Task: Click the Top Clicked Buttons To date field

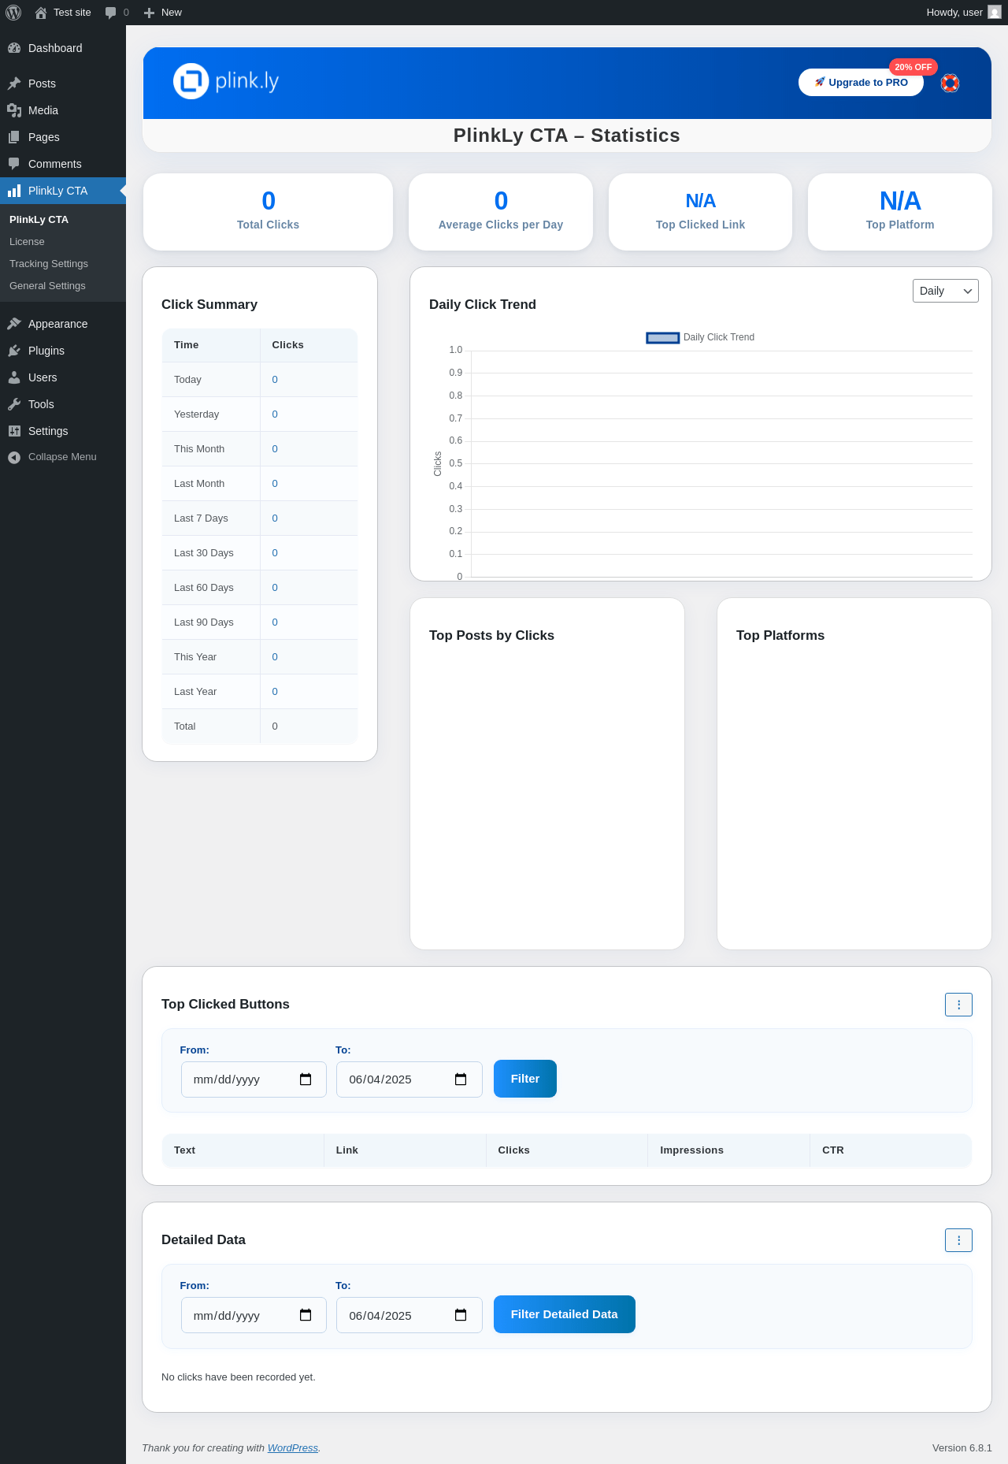Action: pos(409,1079)
